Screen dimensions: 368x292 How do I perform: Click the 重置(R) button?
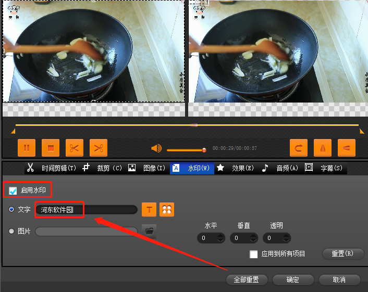click(x=342, y=253)
